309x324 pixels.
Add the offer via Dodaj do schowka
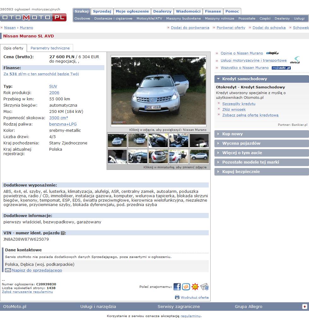tap(269, 28)
